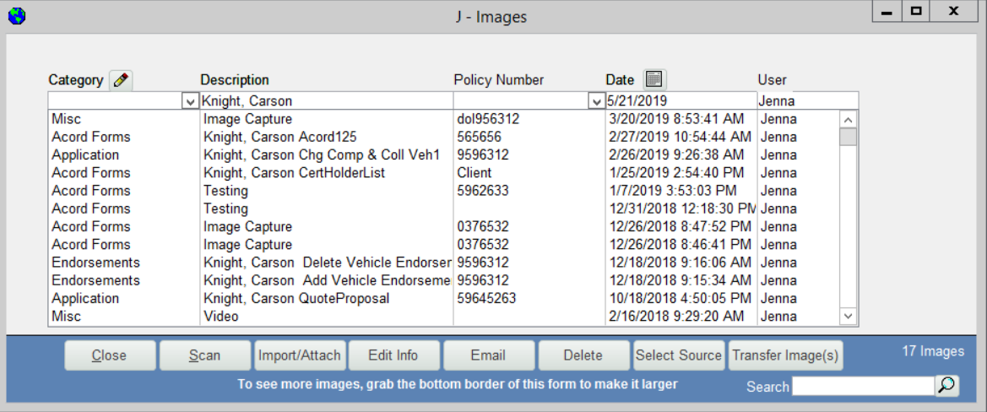Expand the Category filter dropdown
987x412 pixels.
click(190, 101)
